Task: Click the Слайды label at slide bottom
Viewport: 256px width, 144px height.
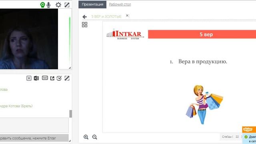Action: [227, 137]
